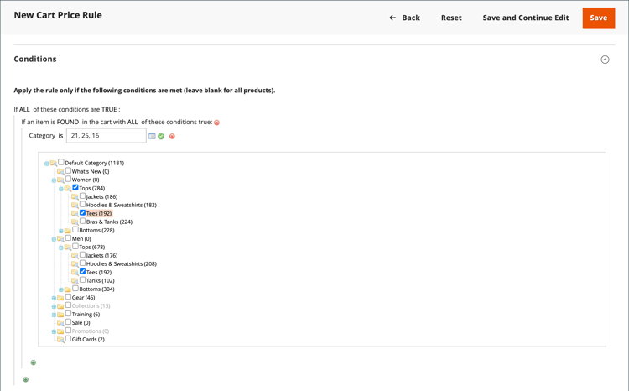Check the Default Category checkbox
Viewport: 629px width, 391px height.
(x=61, y=162)
